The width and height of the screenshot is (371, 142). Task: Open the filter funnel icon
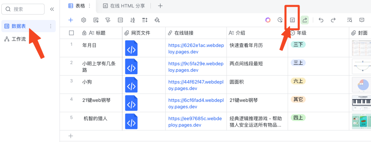108,20
